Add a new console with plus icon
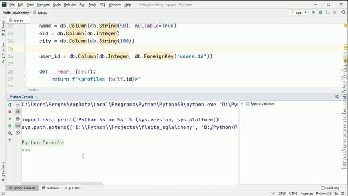 (10, 140)
